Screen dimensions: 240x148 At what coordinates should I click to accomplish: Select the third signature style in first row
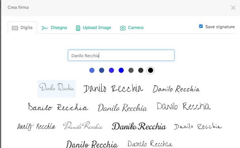[x=176, y=89]
